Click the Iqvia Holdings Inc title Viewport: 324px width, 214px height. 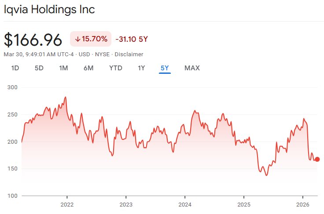point(49,10)
